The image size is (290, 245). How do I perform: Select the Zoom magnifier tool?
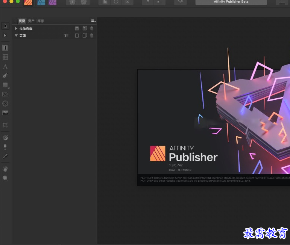(5, 178)
